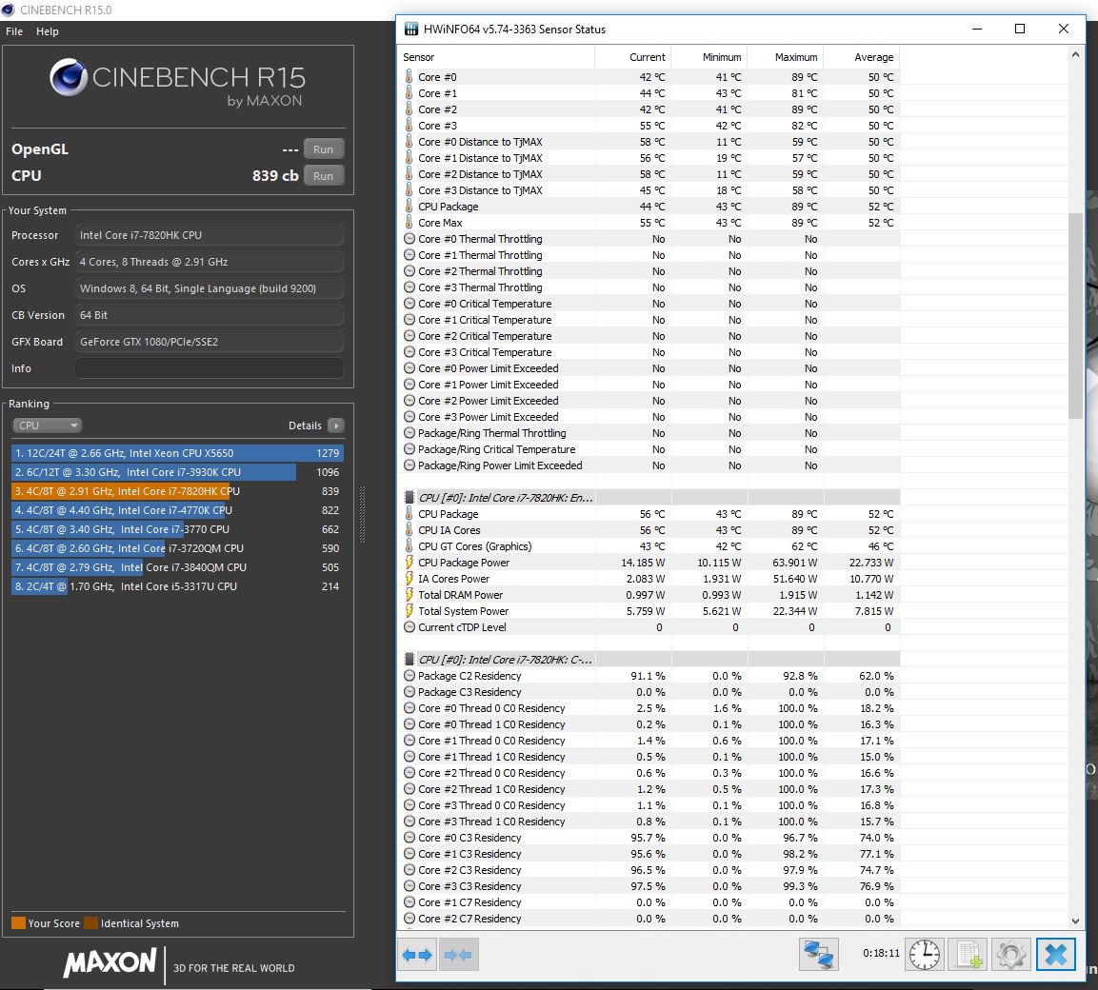Image resolution: width=1098 pixels, height=990 pixels.
Task: Click the Identical System color swatch
Action: click(91, 922)
